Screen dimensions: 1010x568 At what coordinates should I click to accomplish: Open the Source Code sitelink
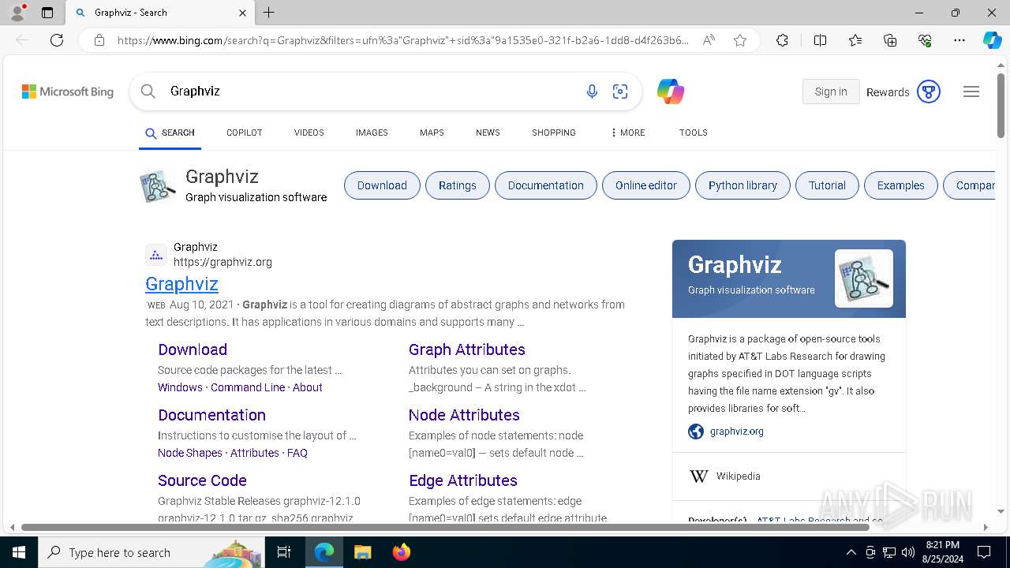coord(202,480)
